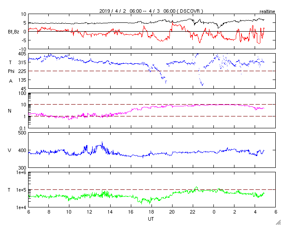Click the '405' Phi tick label
The width and height of the screenshot is (281, 225).
point(23,54)
